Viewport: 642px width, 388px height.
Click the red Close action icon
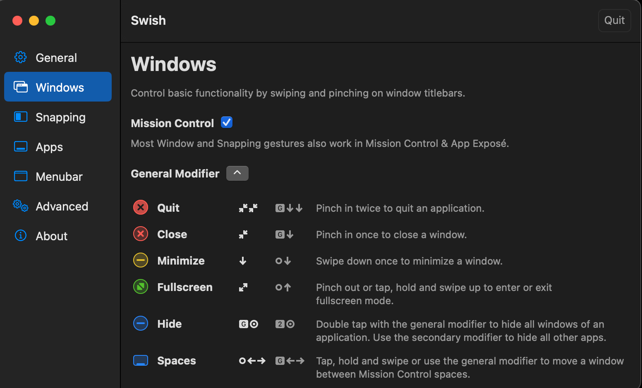pos(141,234)
